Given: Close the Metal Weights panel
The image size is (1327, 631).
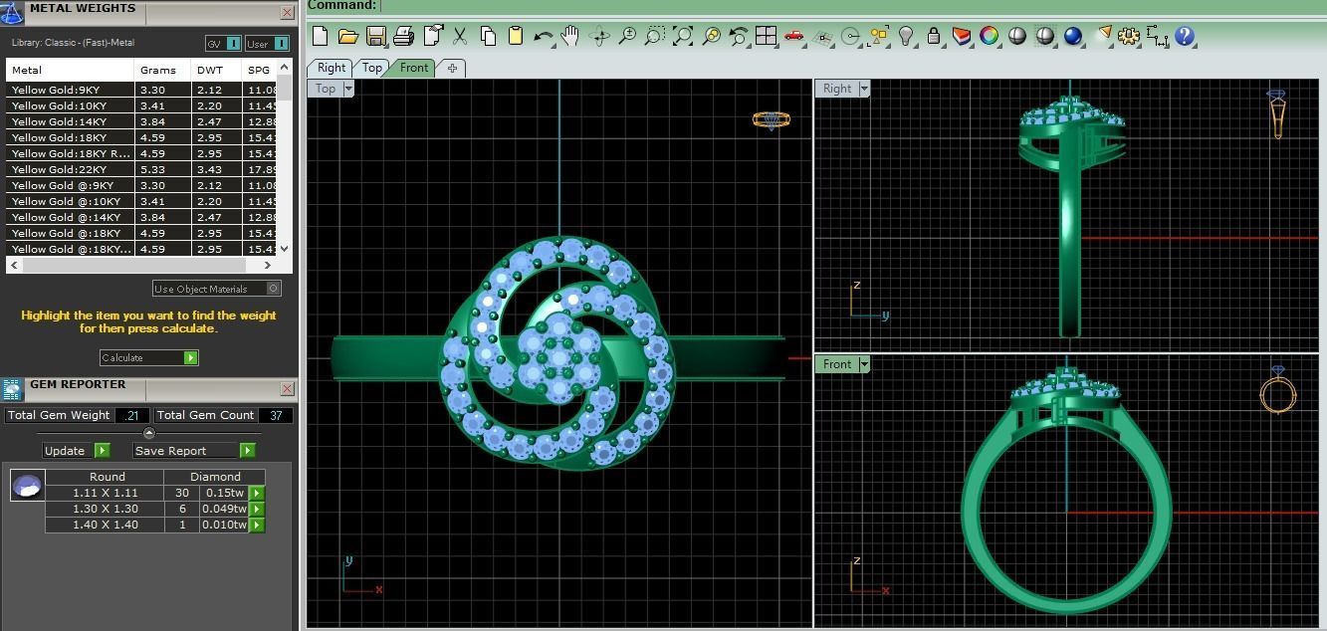Looking at the screenshot, I should click(287, 13).
